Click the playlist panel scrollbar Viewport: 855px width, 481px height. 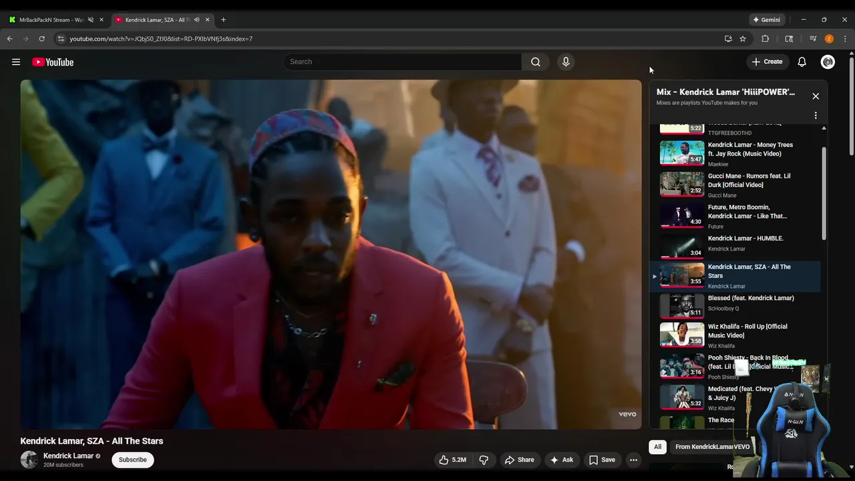[824, 194]
